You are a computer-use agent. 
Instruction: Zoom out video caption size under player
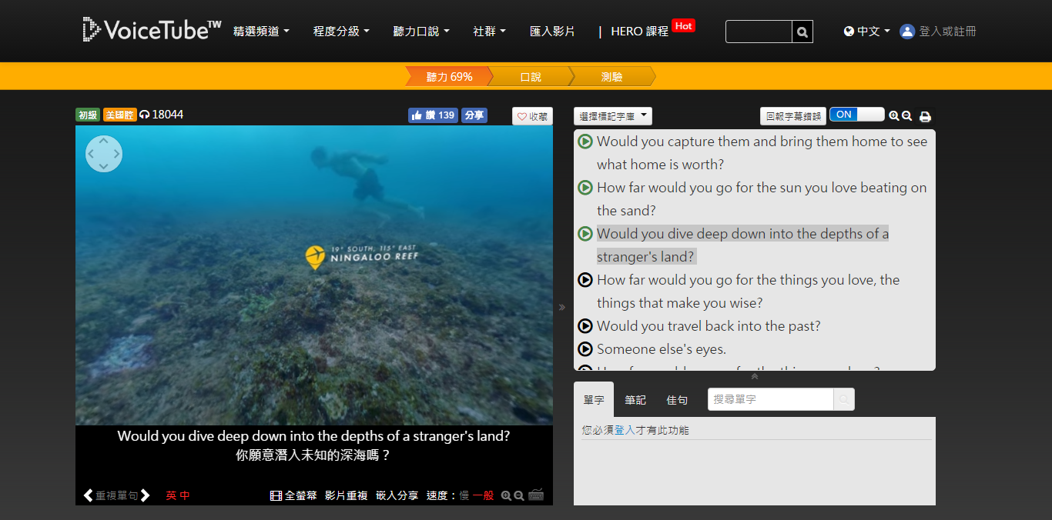pos(519,496)
